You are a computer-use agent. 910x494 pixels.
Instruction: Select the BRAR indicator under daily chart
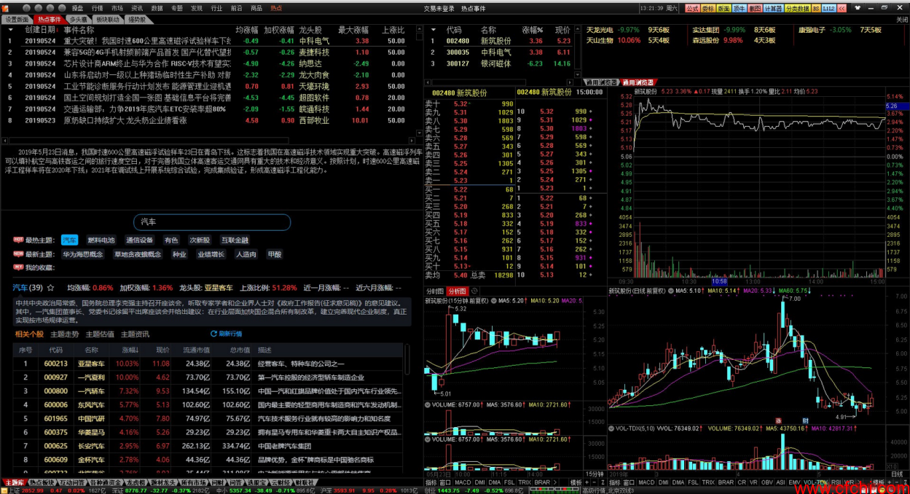click(x=725, y=482)
